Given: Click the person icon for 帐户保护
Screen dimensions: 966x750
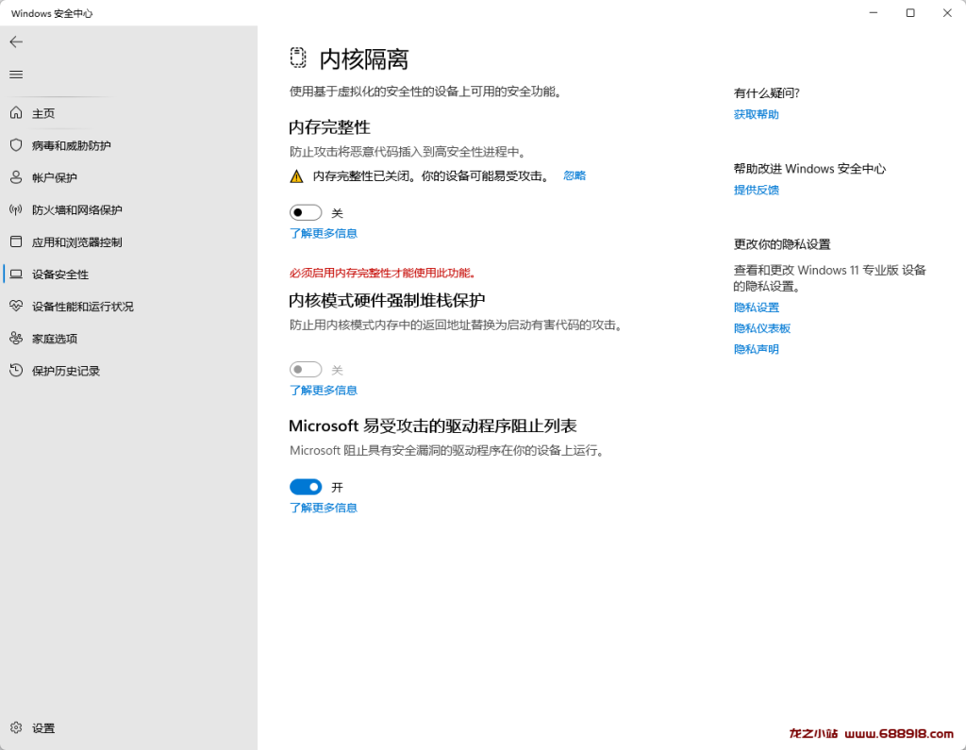Looking at the screenshot, I should (x=16, y=177).
